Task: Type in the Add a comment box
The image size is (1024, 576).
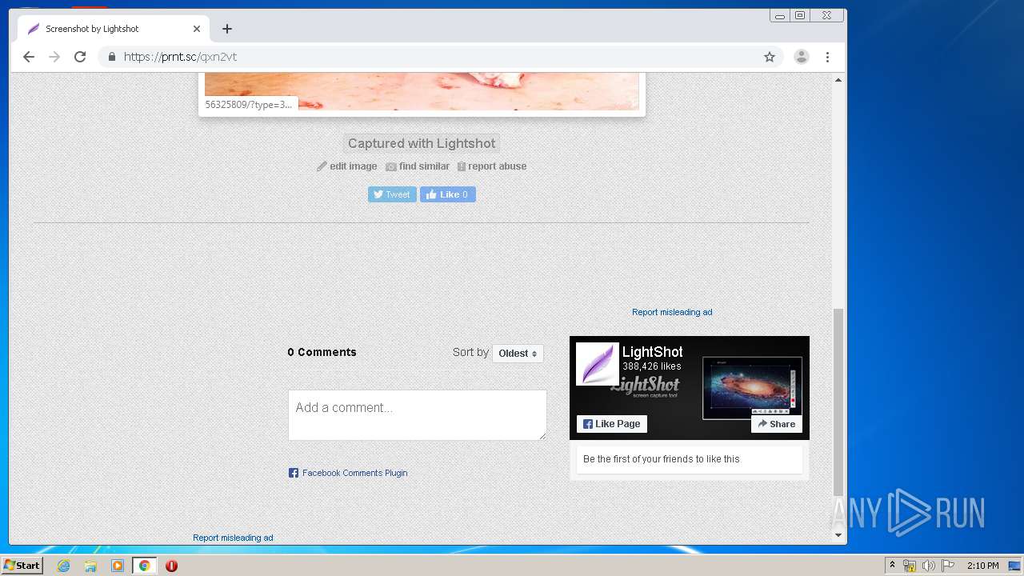Action: pyautogui.click(x=418, y=414)
